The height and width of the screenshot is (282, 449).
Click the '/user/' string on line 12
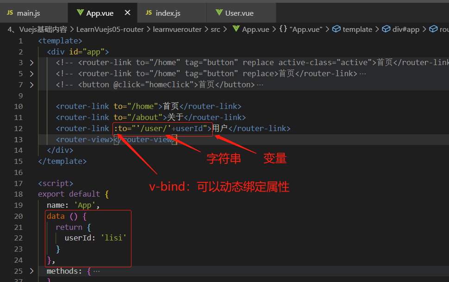click(154, 128)
